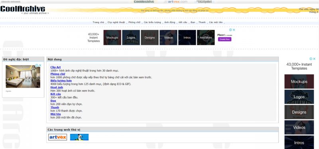Click the Placeit logo in top banner ad
The height and width of the screenshot is (149, 319).
tap(224, 35)
